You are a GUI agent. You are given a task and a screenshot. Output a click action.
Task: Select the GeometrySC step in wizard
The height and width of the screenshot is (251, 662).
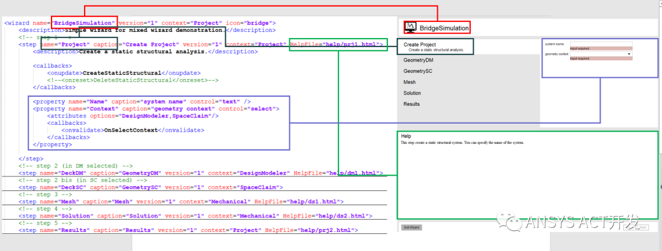418,71
